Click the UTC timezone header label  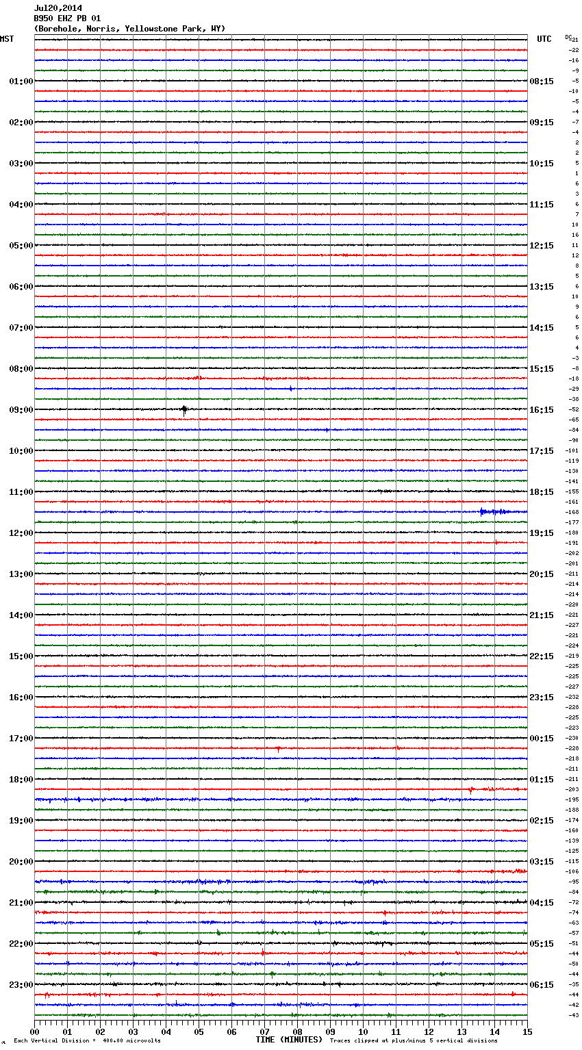pos(544,40)
